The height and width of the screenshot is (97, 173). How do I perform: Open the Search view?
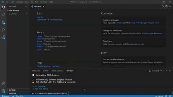tap(3, 15)
